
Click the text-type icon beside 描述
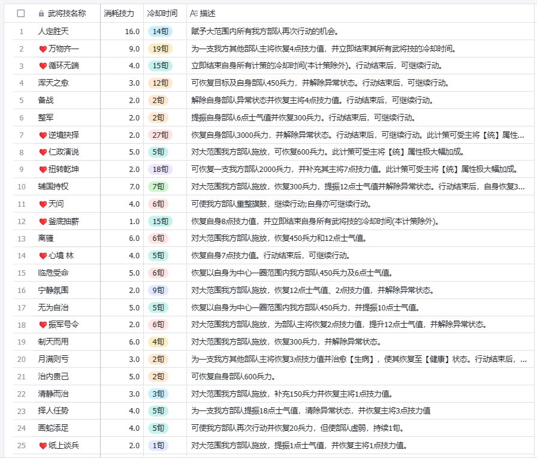pos(194,13)
